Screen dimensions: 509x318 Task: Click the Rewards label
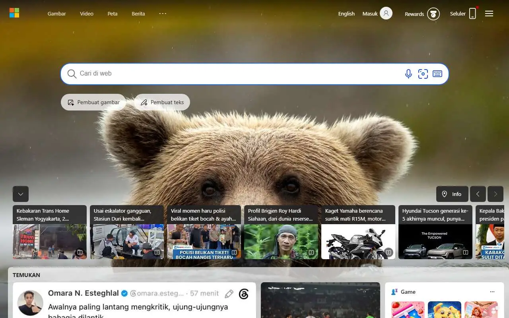[414, 14]
